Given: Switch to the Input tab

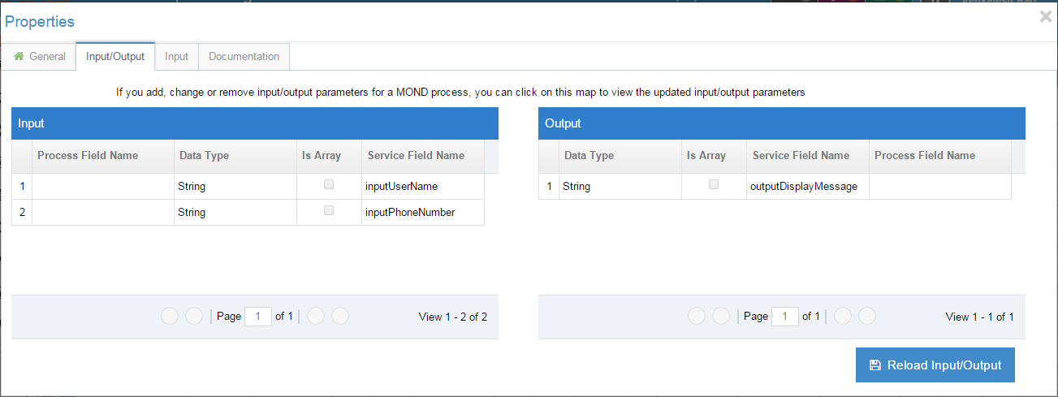Looking at the screenshot, I should pyautogui.click(x=176, y=57).
